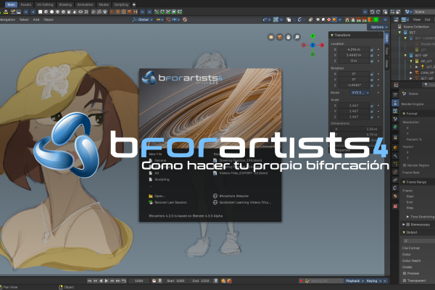Collapse the Transform panel
The height and width of the screenshot is (290, 435).
(332, 36)
